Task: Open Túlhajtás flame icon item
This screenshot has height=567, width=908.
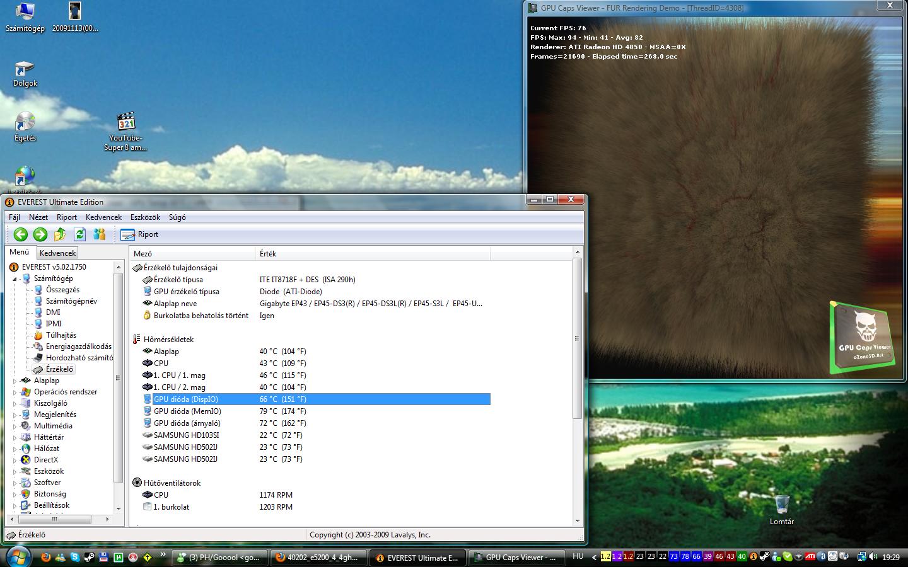Action: click(61, 335)
